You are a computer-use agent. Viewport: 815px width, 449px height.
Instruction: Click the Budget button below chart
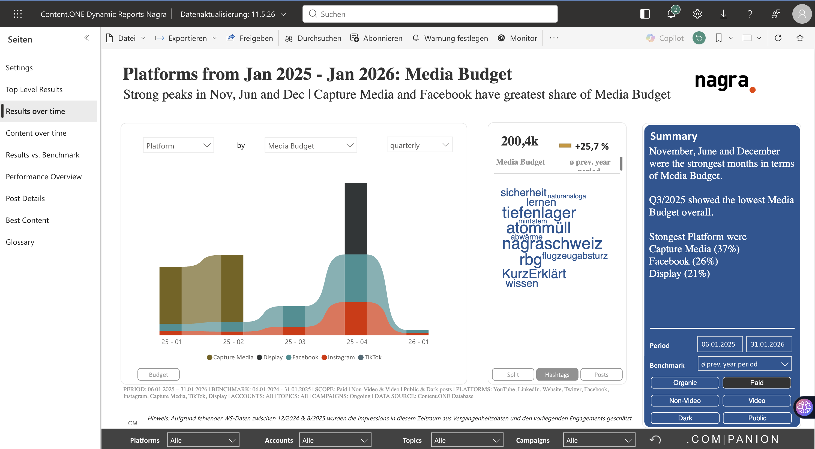point(158,374)
